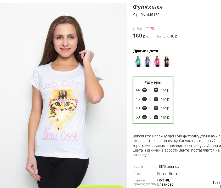The image size is (221, 188).
Task: Click plus icon for size 48
Action: (x=156, y=108)
